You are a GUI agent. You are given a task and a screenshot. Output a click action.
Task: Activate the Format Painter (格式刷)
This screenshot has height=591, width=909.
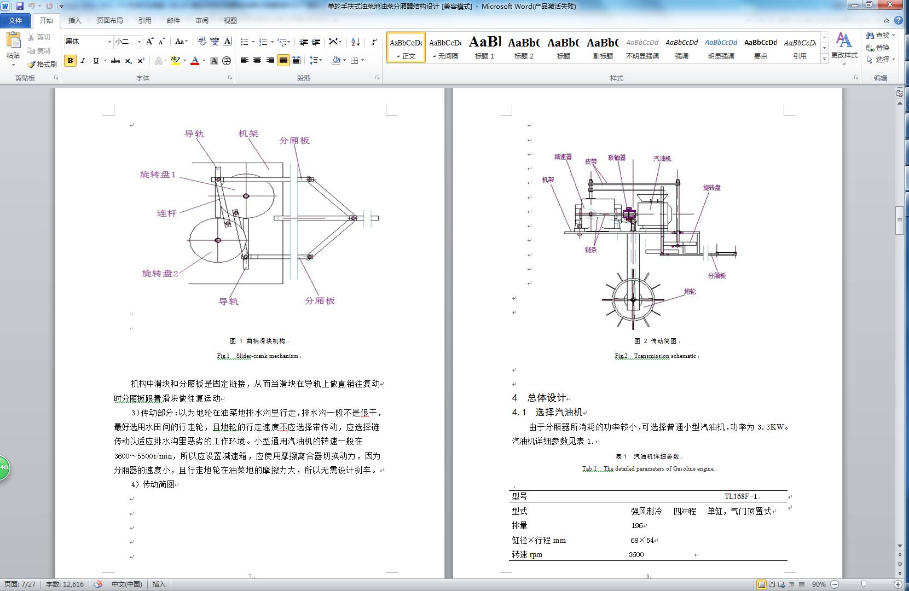click(x=42, y=64)
